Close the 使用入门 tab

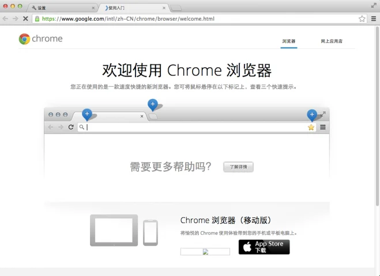tap(164, 8)
